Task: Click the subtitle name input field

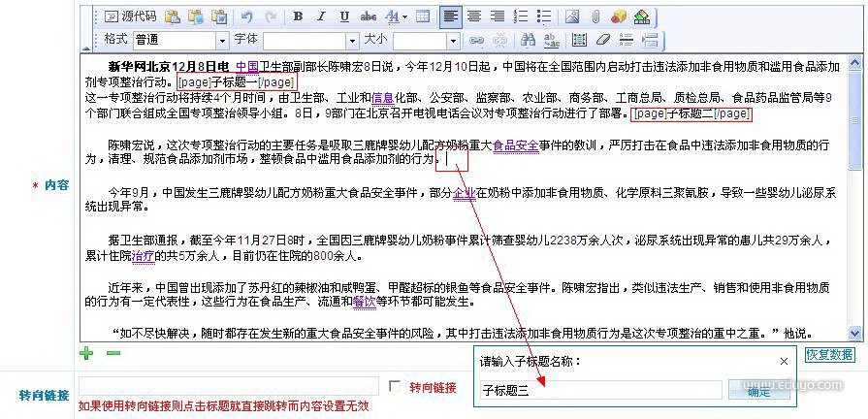Action: 600,390
